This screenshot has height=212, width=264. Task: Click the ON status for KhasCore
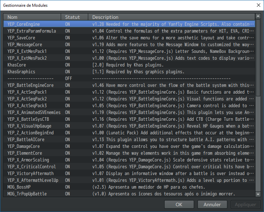click(x=68, y=65)
